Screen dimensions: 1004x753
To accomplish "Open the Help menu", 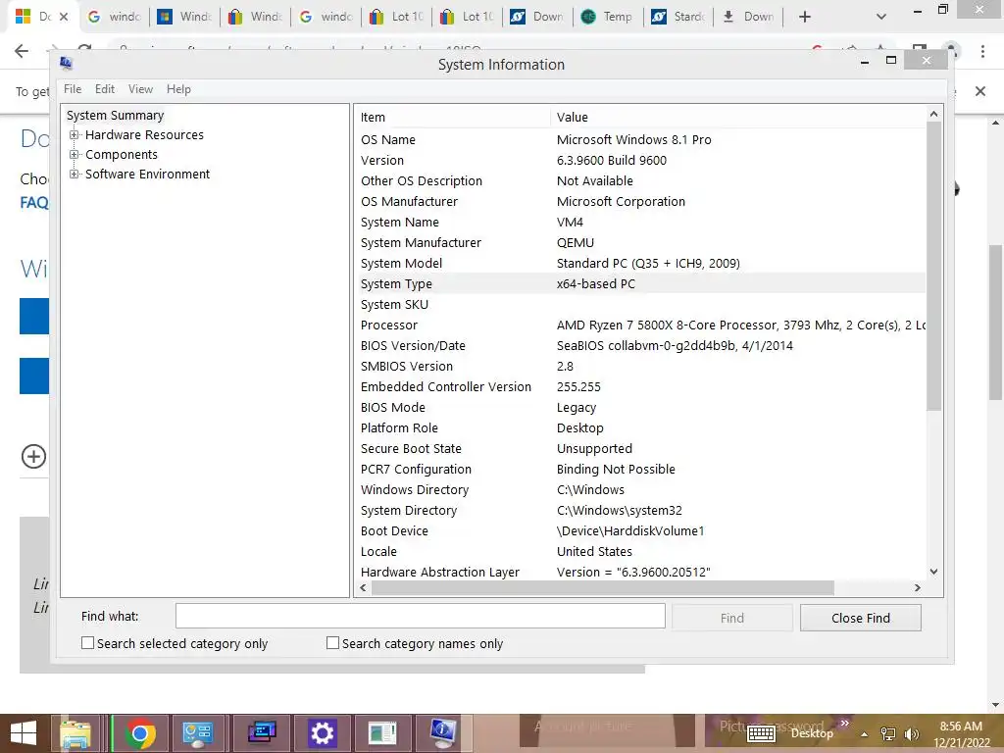I will 178,89.
